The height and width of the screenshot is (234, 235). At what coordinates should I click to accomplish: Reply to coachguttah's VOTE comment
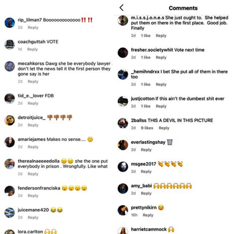[x=32, y=49]
